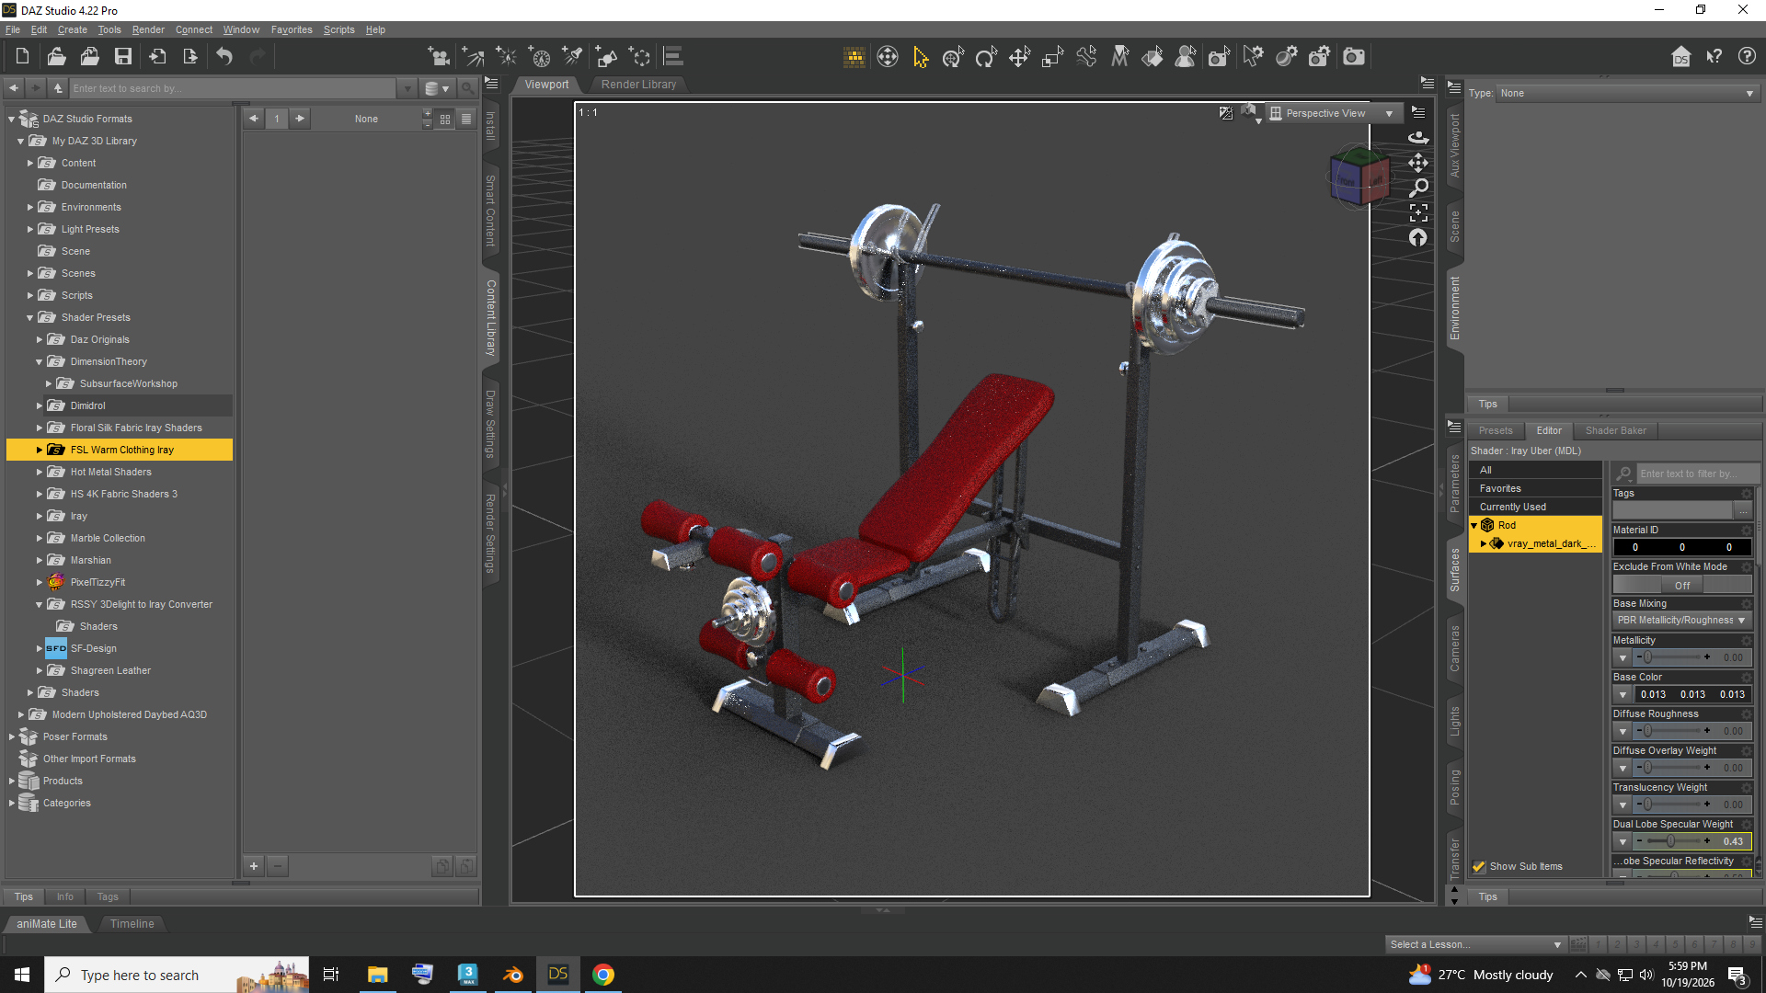Screen dimensions: 1766x993
Task: Undo the last action with the arrow icon
Action: click(224, 57)
